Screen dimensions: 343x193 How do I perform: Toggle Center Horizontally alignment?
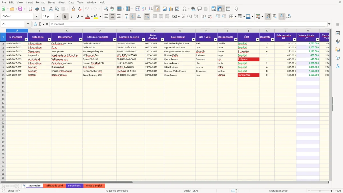tap(112, 17)
